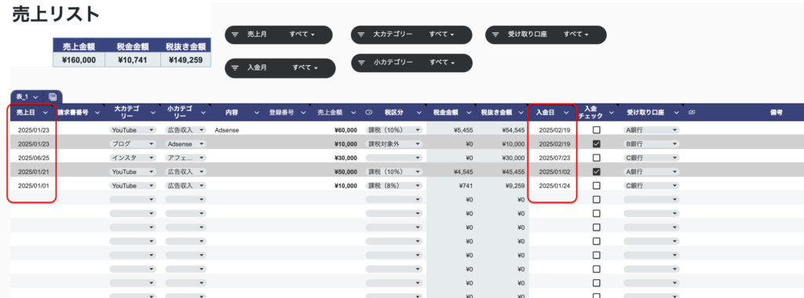
Task: Open 入金日 column header dropdown arrow
Action: [x=566, y=113]
